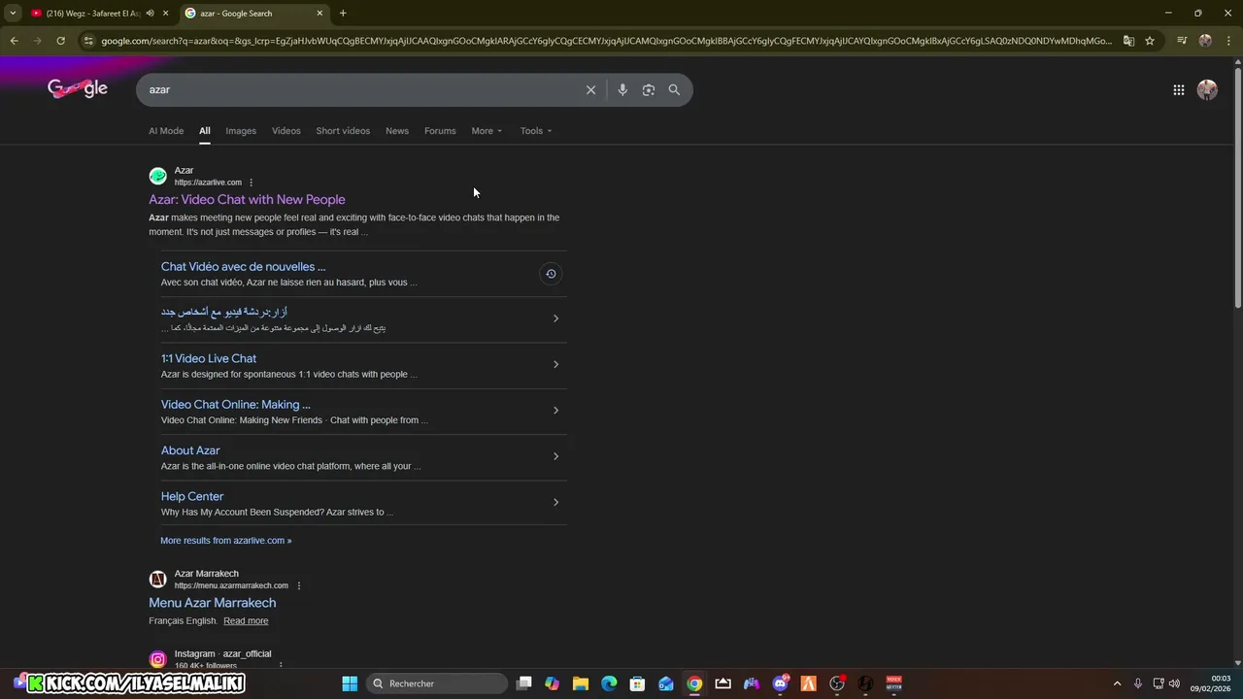The image size is (1243, 699).
Task: Open the Google account avatar
Action: (x=1207, y=89)
